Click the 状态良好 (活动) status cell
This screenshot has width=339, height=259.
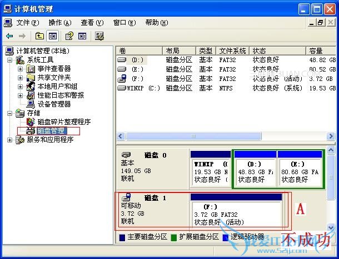pos(278,79)
